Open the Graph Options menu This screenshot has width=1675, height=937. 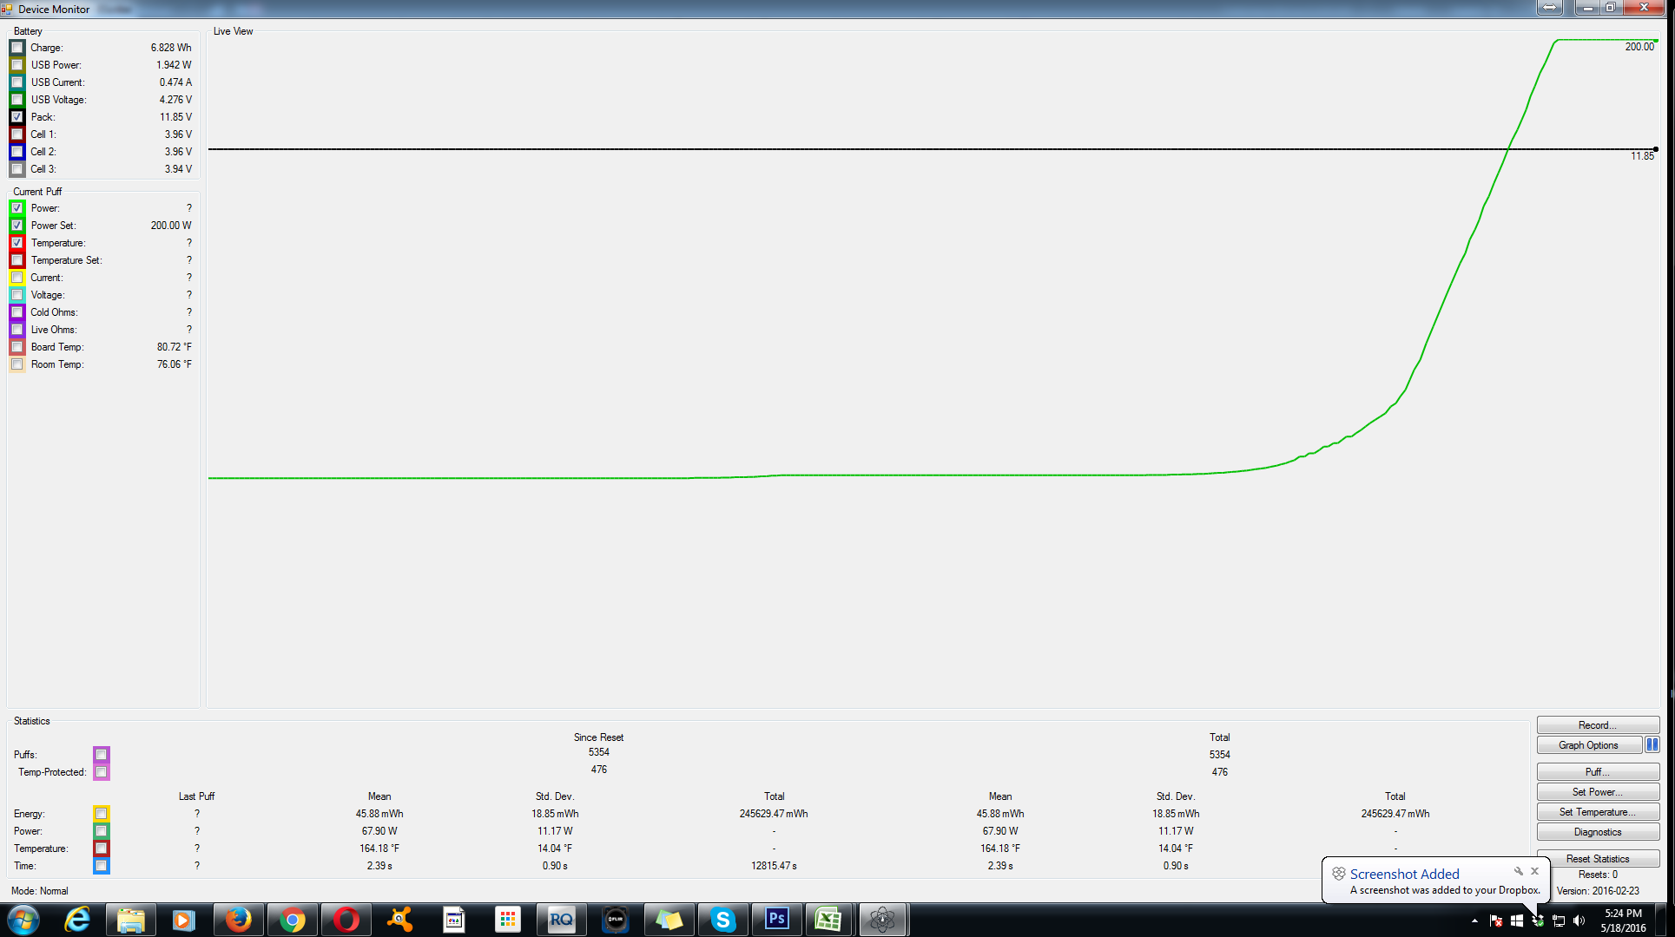pos(1588,745)
